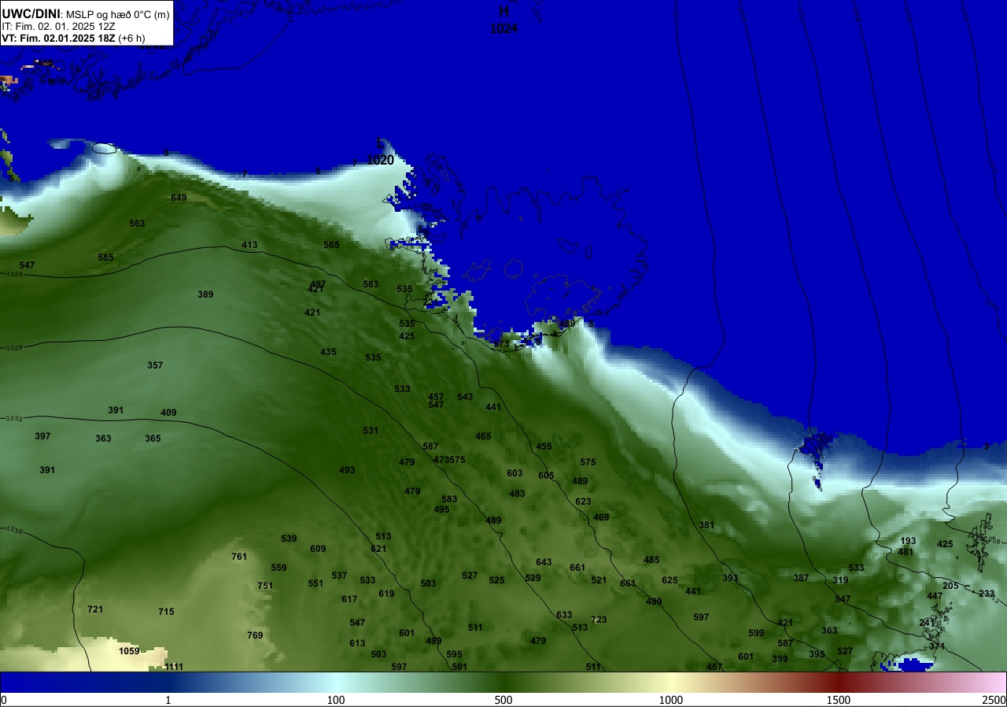1007x707 pixels.
Task: Click the color bar tick labeled 0
Action: pos(3,700)
